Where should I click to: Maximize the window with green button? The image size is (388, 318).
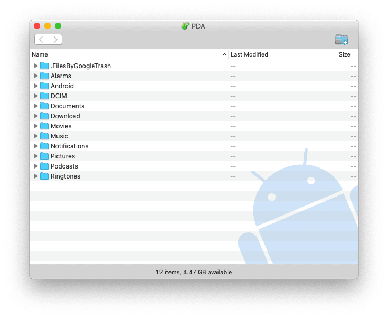point(58,26)
